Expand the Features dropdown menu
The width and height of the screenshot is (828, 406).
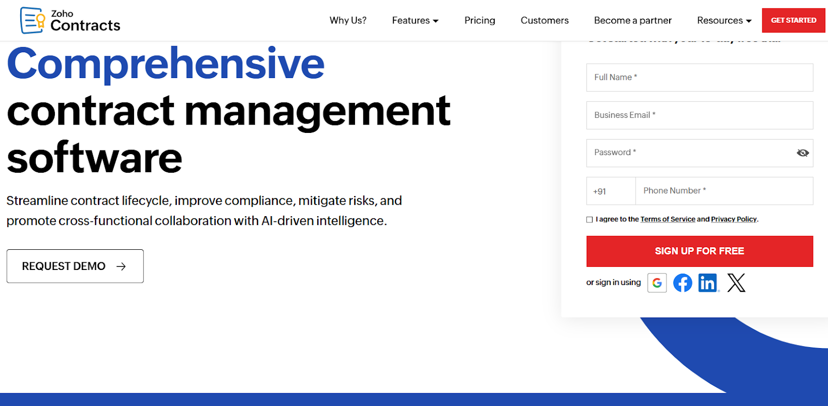[x=415, y=21]
